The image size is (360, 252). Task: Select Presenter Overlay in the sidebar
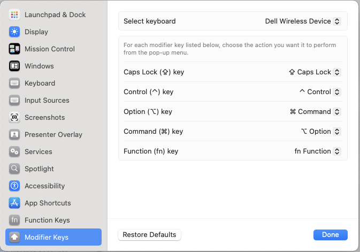coord(53,134)
